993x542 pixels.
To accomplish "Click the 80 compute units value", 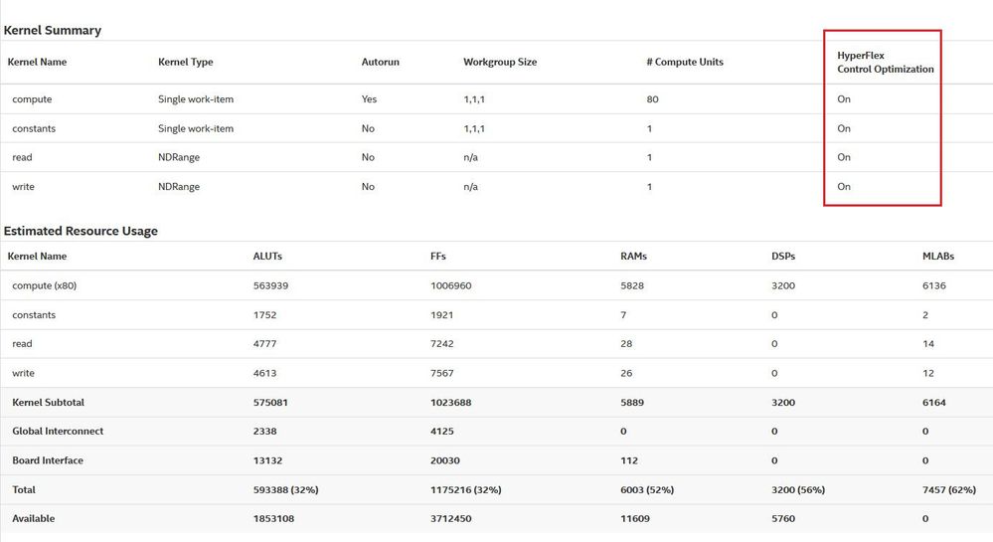I will [x=652, y=99].
